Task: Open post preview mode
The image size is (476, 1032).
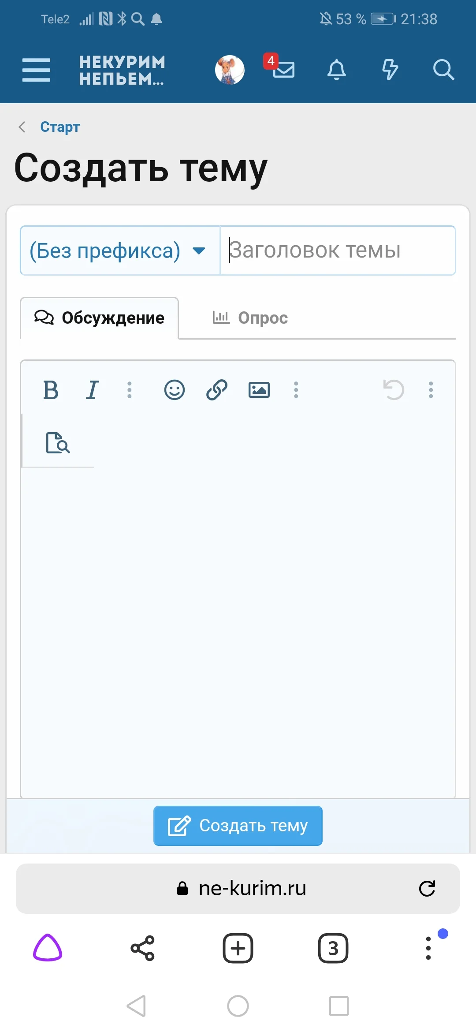Action: tap(58, 444)
